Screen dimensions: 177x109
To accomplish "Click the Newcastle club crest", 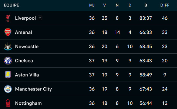I will point(8,46).
